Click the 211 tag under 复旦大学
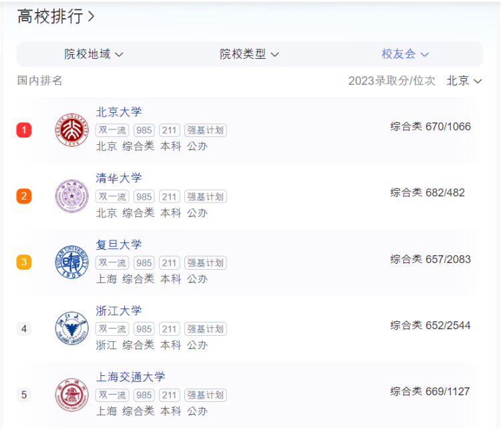 (170, 263)
